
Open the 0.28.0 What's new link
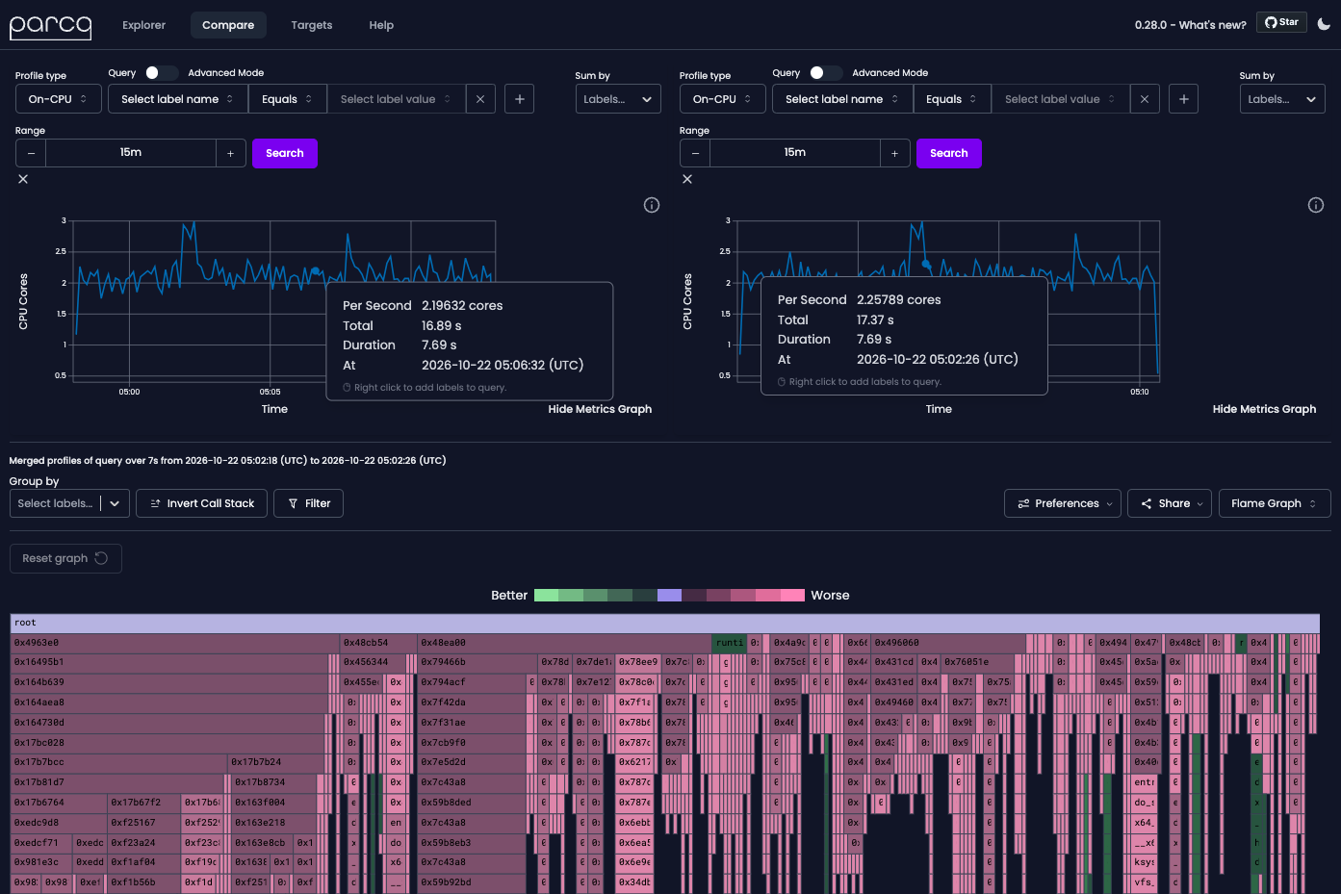[x=1190, y=25]
